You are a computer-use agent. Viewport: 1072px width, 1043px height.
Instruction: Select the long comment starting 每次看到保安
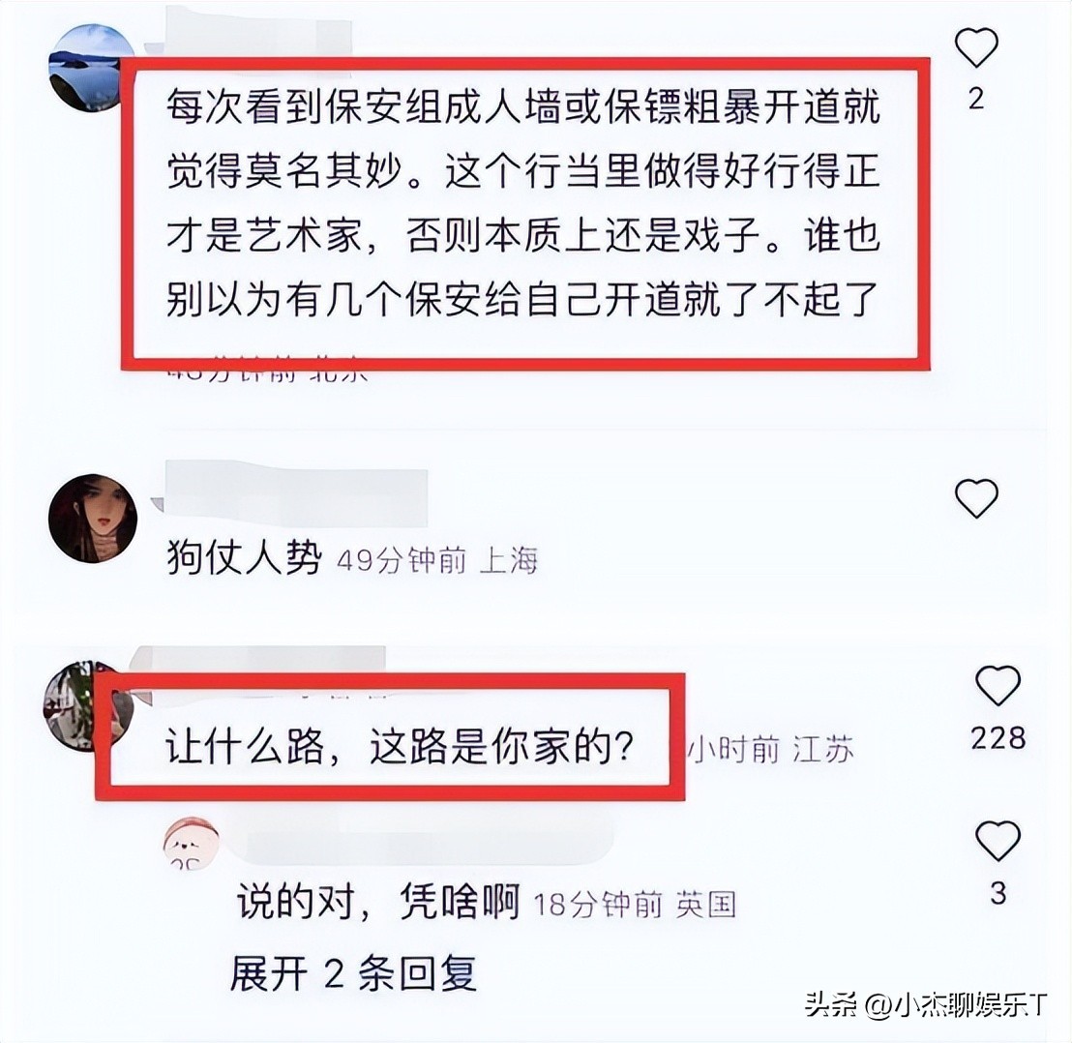tap(523, 203)
